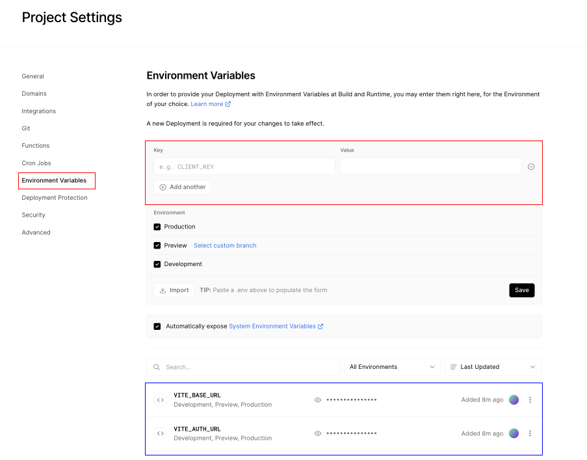Screen dimensions: 587x460
Task: Reveal VITE_BASE_URL value with eye icon
Action: coord(318,400)
